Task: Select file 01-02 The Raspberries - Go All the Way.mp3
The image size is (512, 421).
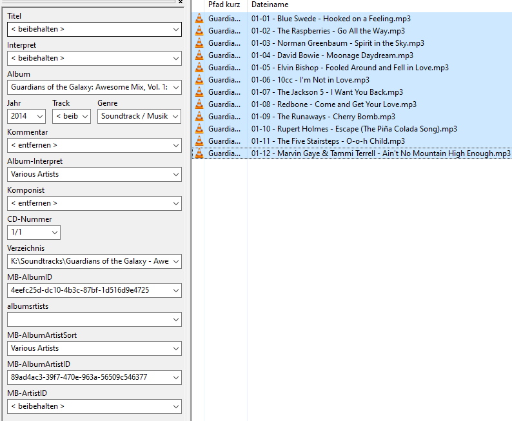Action: [328, 31]
